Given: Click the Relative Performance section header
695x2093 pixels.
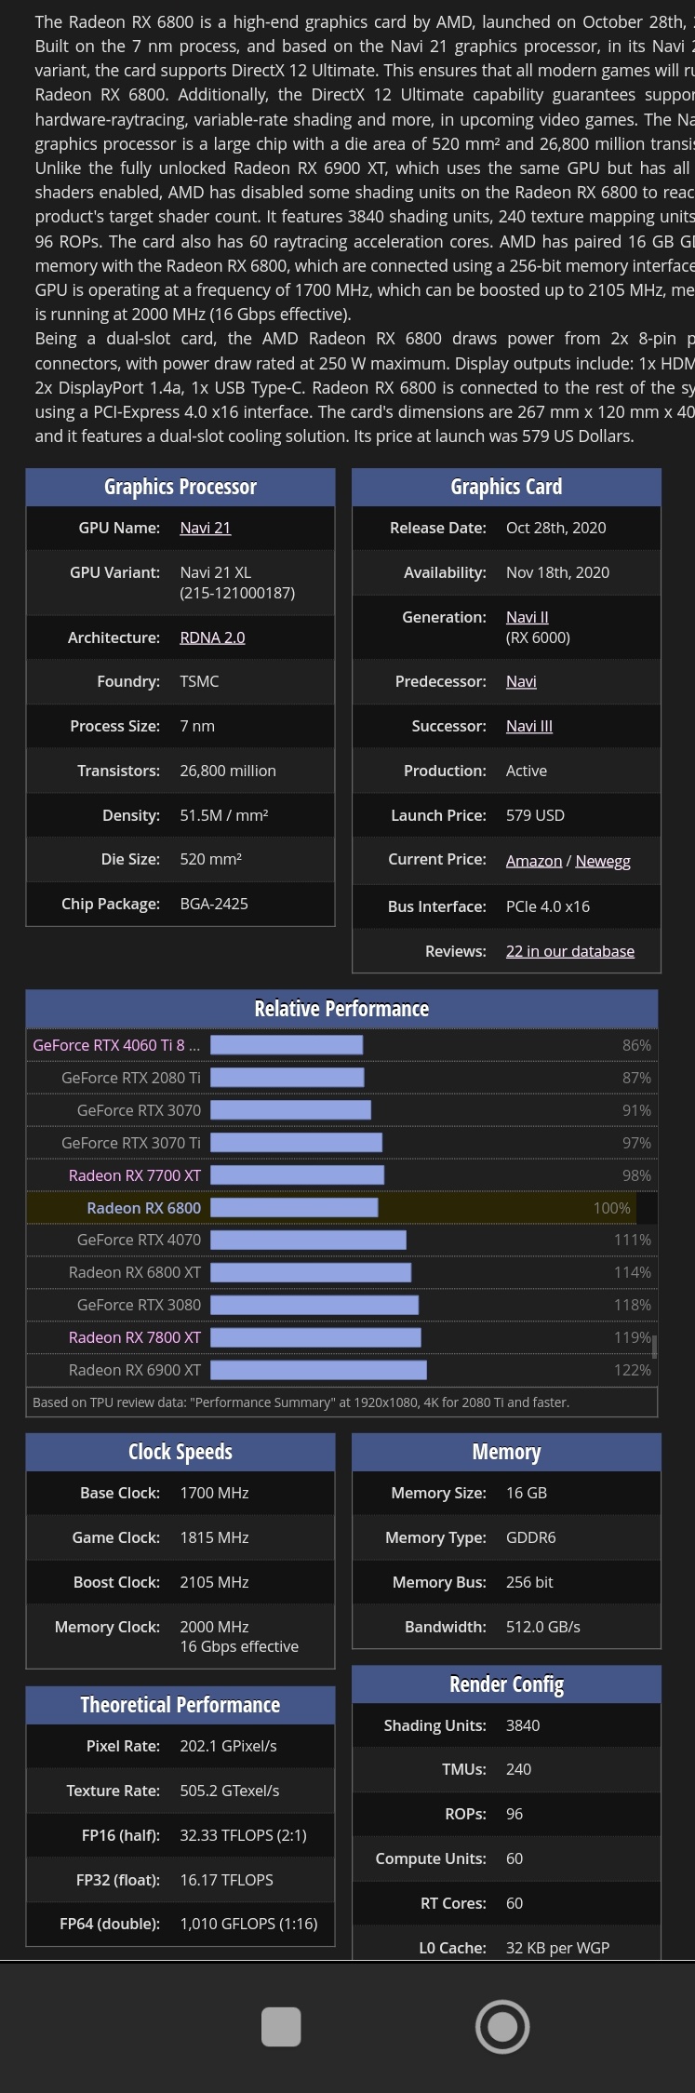Looking at the screenshot, I should 341,1009.
